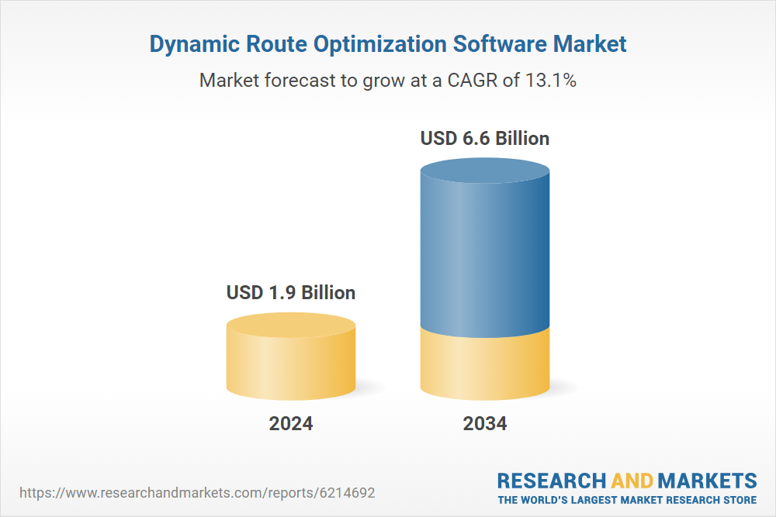This screenshot has width=776, height=517.
Task: Click the CAGR market forecast subtitle
Action: pos(387,80)
